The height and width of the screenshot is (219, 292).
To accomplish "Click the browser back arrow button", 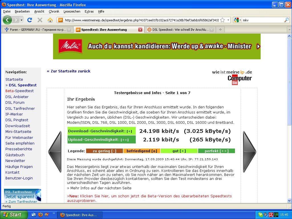I will coord(7,20).
